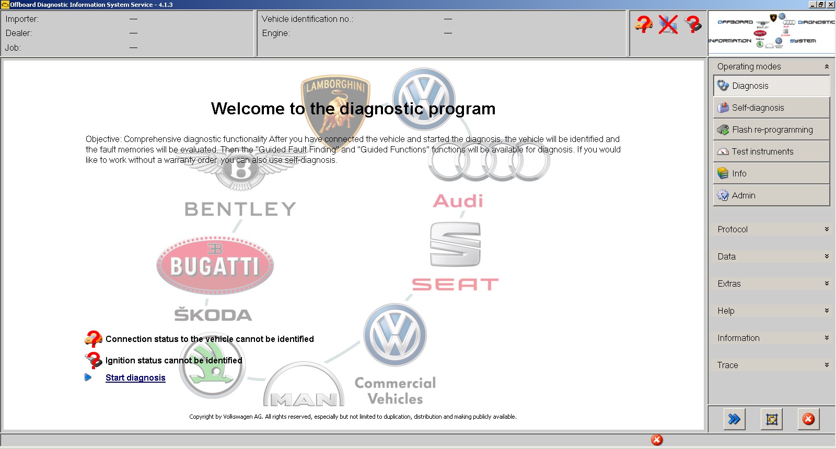
Task: Minimize the ODIS Service window
Action: pos(812,5)
